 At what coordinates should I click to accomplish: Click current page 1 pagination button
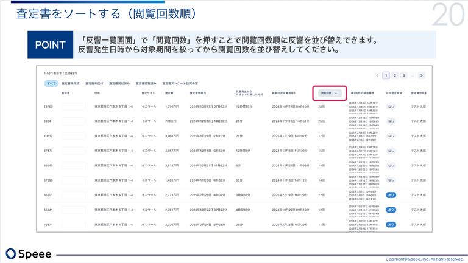[386, 75]
